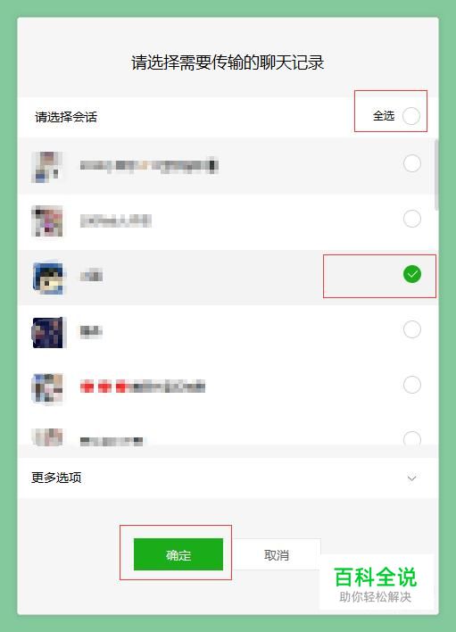Click the red-emoji conversation name text
This screenshot has height=632, width=456.
[142, 387]
